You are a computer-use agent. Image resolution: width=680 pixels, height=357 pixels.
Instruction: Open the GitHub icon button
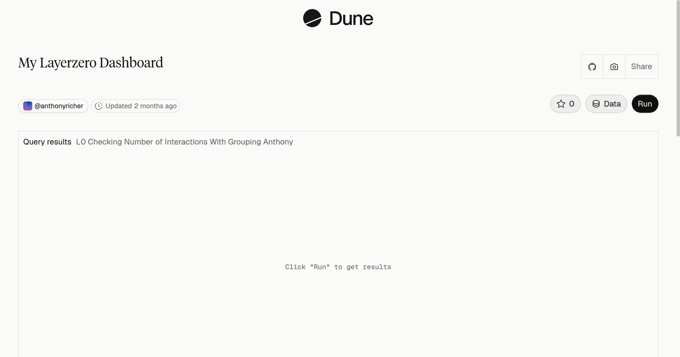pyautogui.click(x=592, y=67)
